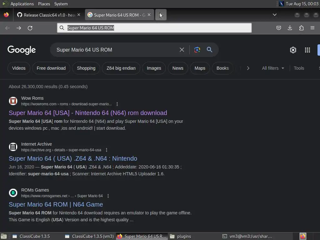The width and height of the screenshot is (320, 240).
Task: Click the clock showing Tue Aug 15
Action: (302, 4)
